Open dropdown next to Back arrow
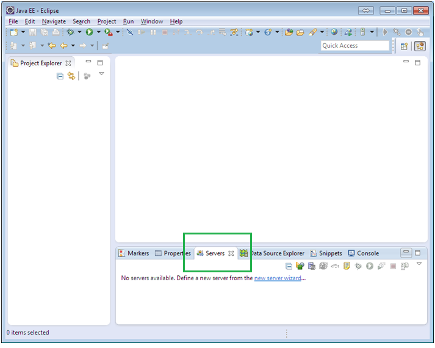The image size is (435, 348). click(73, 46)
